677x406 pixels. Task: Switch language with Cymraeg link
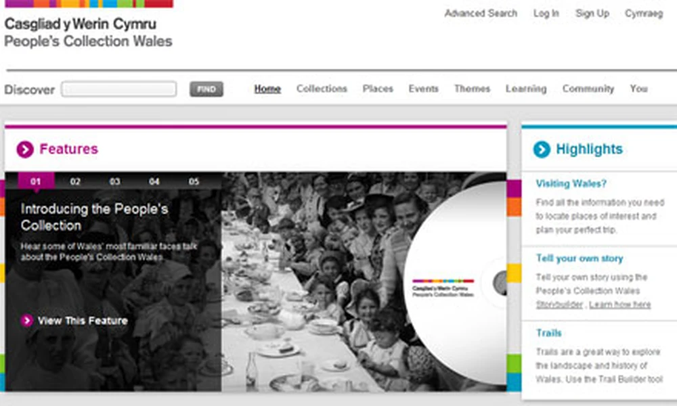click(644, 14)
